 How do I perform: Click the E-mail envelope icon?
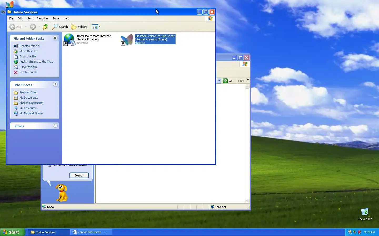pos(16,67)
